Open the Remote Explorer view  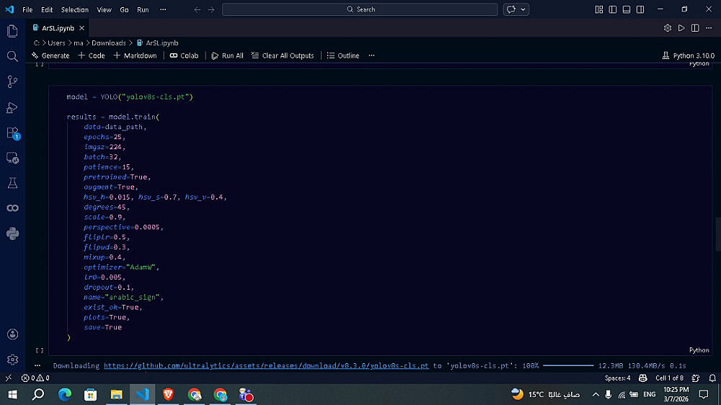12,158
